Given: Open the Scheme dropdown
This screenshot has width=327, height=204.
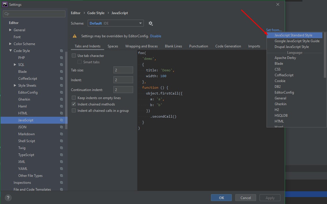Looking at the screenshot, I should coord(115,23).
